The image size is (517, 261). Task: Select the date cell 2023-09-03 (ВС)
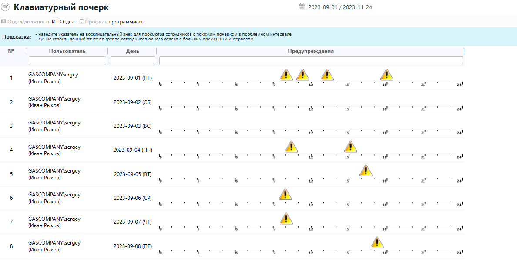click(x=133, y=126)
